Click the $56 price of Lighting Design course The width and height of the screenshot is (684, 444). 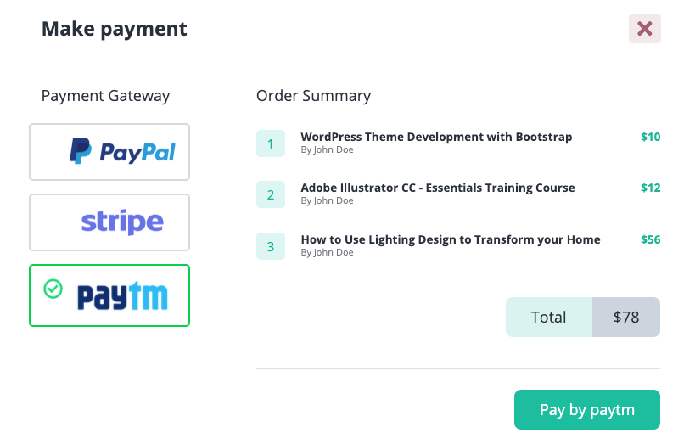click(x=650, y=239)
